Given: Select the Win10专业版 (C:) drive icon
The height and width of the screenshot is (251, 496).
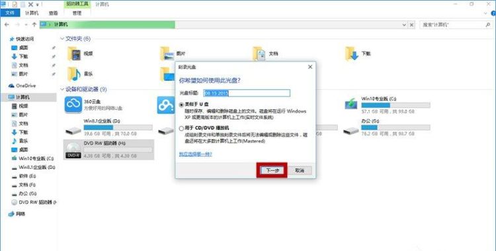Looking at the screenshot, I should point(351,104).
